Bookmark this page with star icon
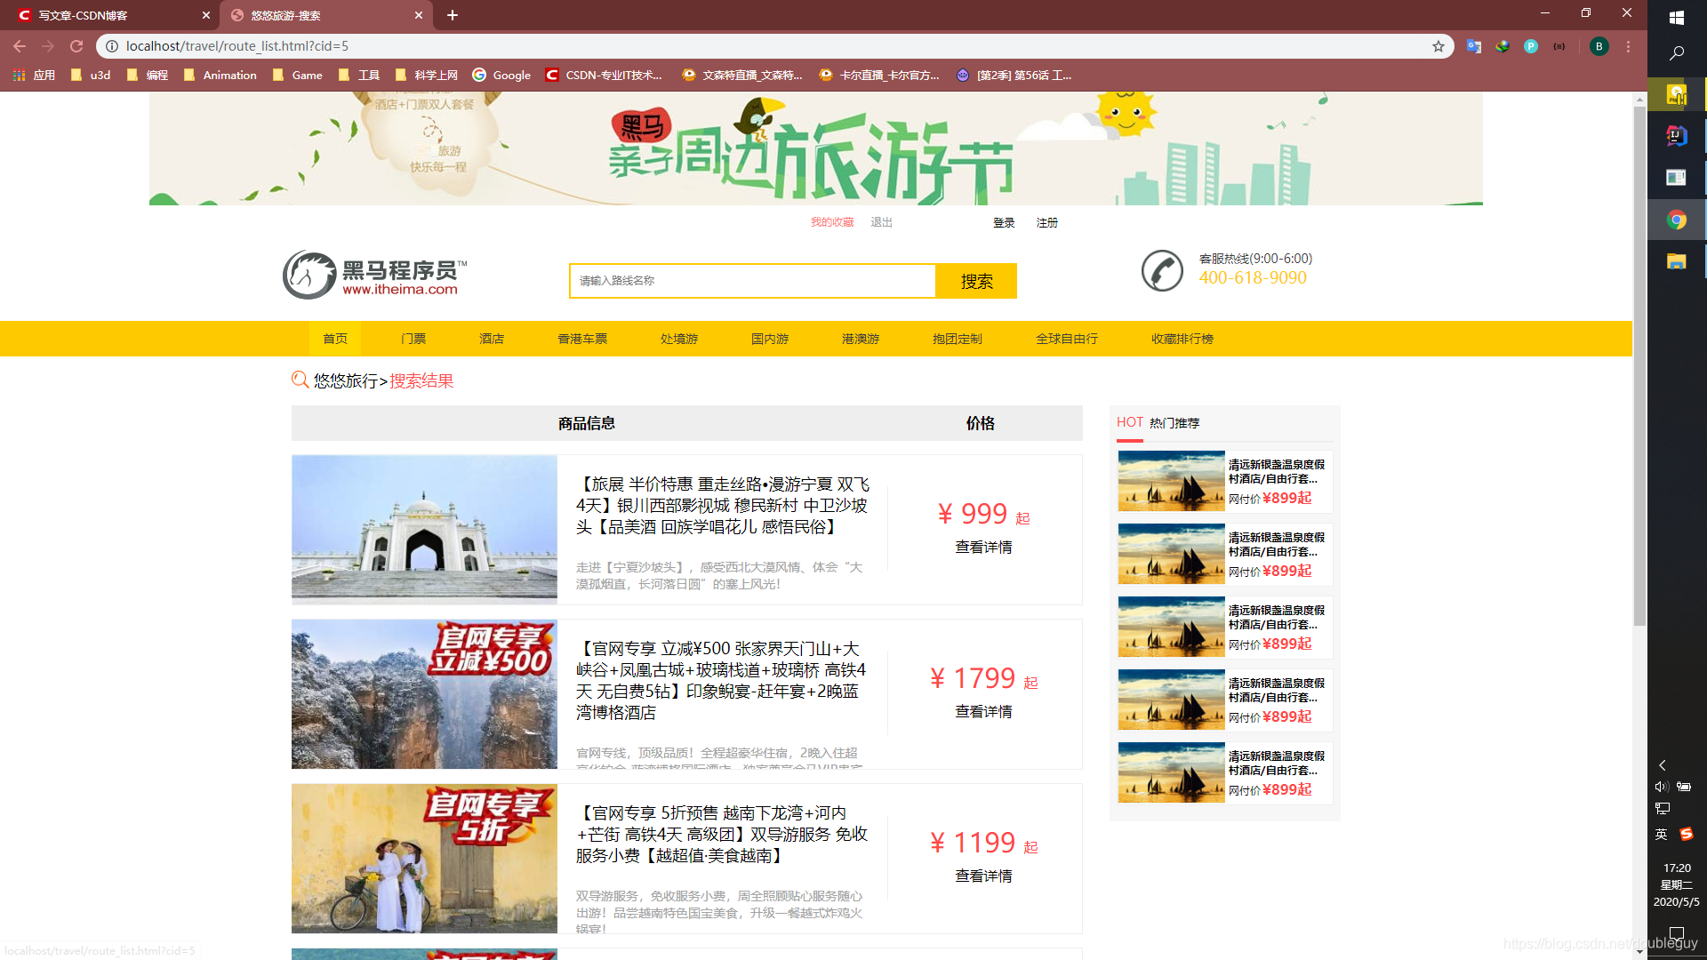 coord(1438,46)
